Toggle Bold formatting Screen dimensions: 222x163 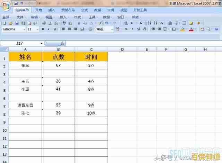pos(43,29)
